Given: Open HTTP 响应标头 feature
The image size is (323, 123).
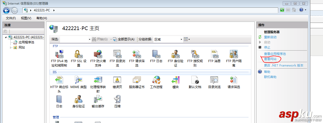Looking at the screenshot, I should pos(59,84).
